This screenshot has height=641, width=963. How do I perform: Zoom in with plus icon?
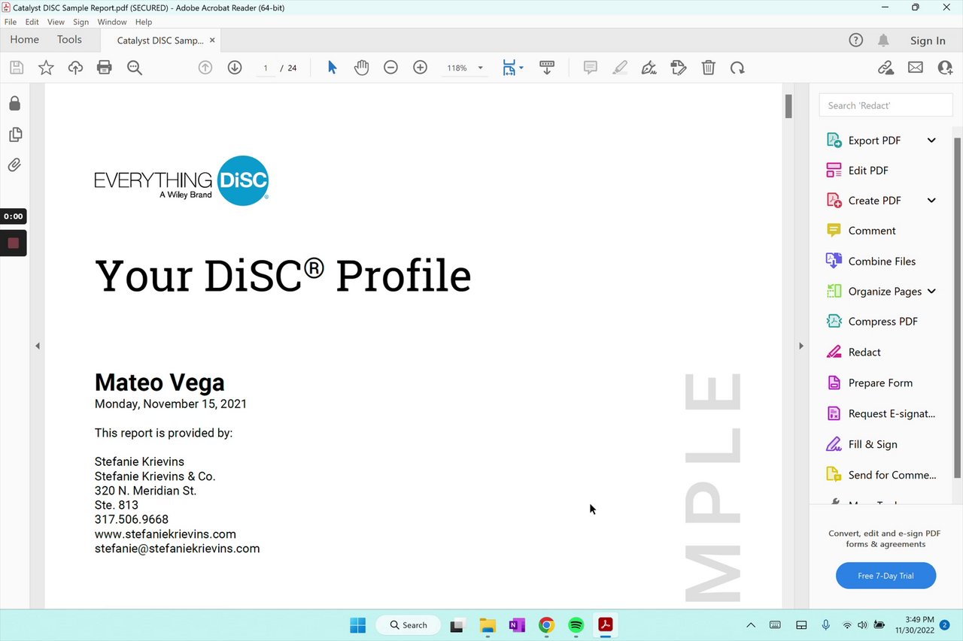click(421, 68)
